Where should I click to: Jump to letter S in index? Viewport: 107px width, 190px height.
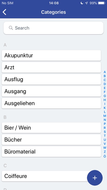[105, 132]
